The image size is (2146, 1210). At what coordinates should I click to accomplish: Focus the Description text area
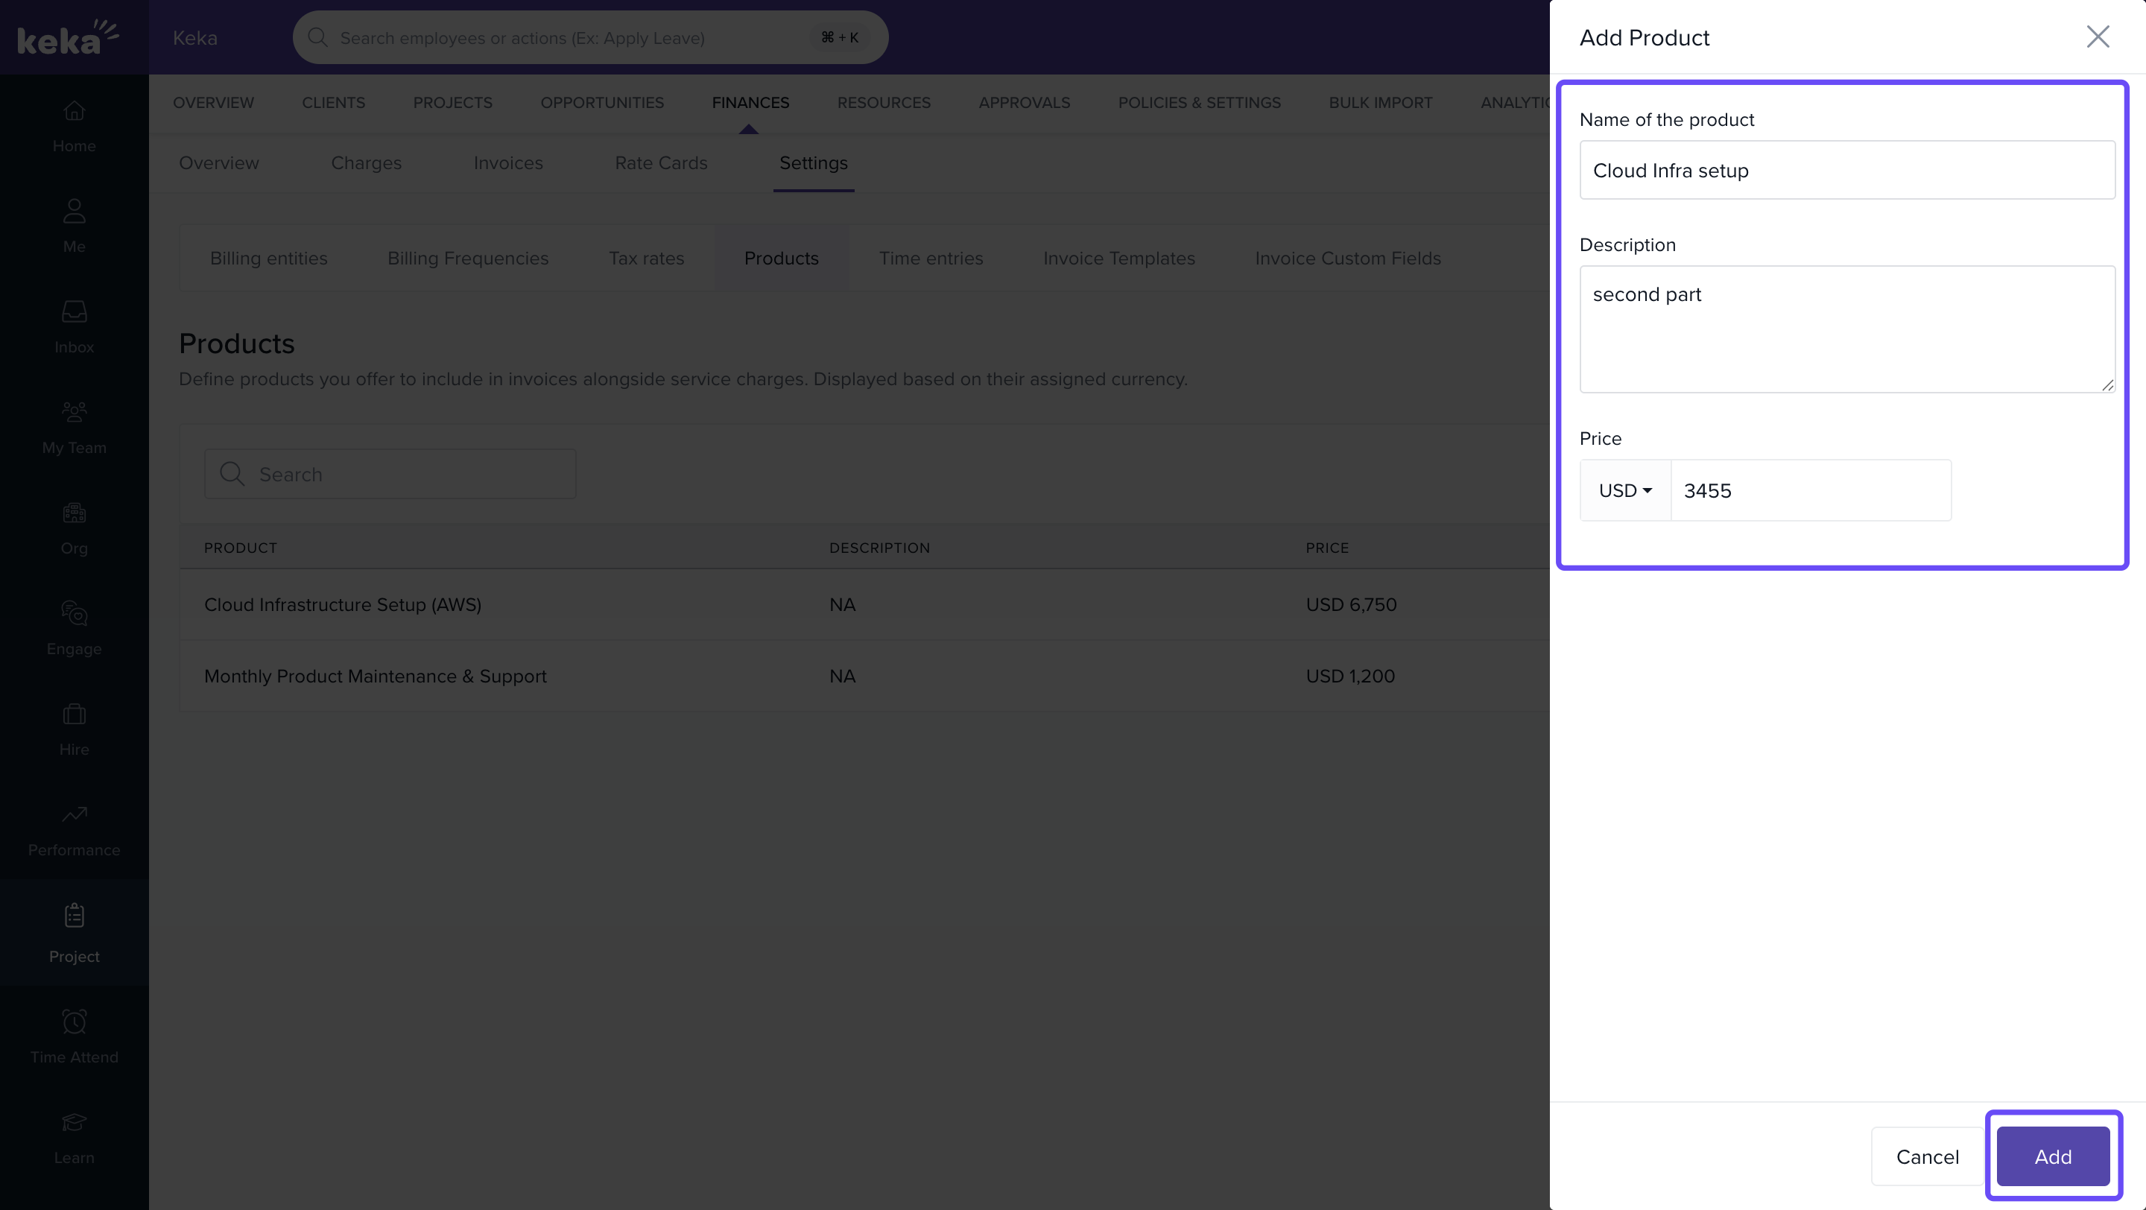click(1846, 330)
